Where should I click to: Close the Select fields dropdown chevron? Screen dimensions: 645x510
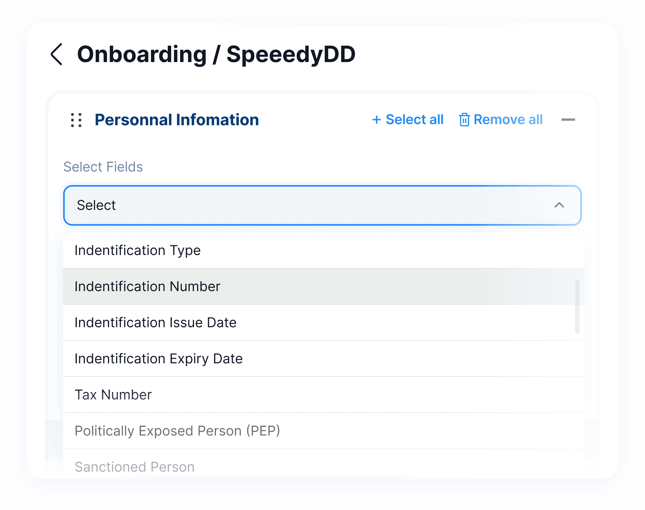pyautogui.click(x=559, y=205)
